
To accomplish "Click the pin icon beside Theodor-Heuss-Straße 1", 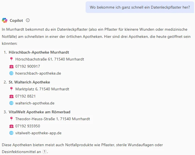I will [11, 119].
